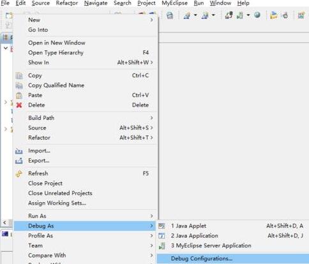The width and height of the screenshot is (309, 264).
Task: Click the yellow Refresh icon
Action: pyautogui.click(x=19, y=173)
